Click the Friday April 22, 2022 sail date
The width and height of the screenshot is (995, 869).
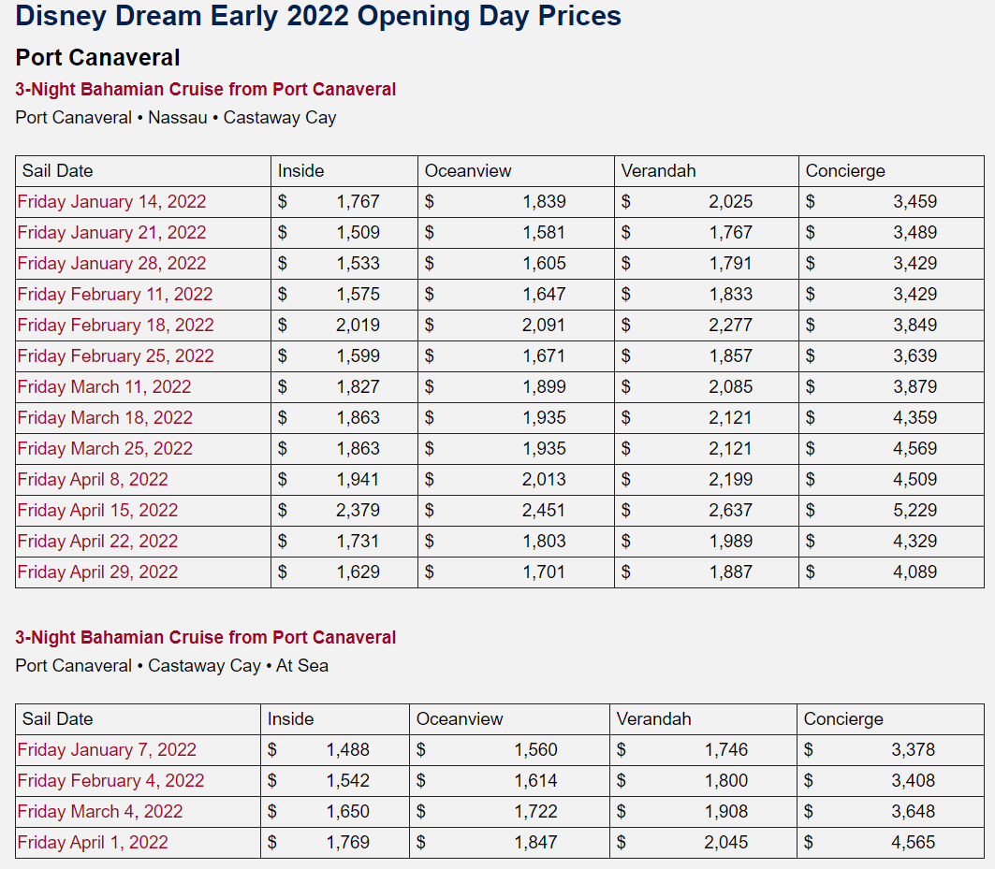click(x=97, y=542)
